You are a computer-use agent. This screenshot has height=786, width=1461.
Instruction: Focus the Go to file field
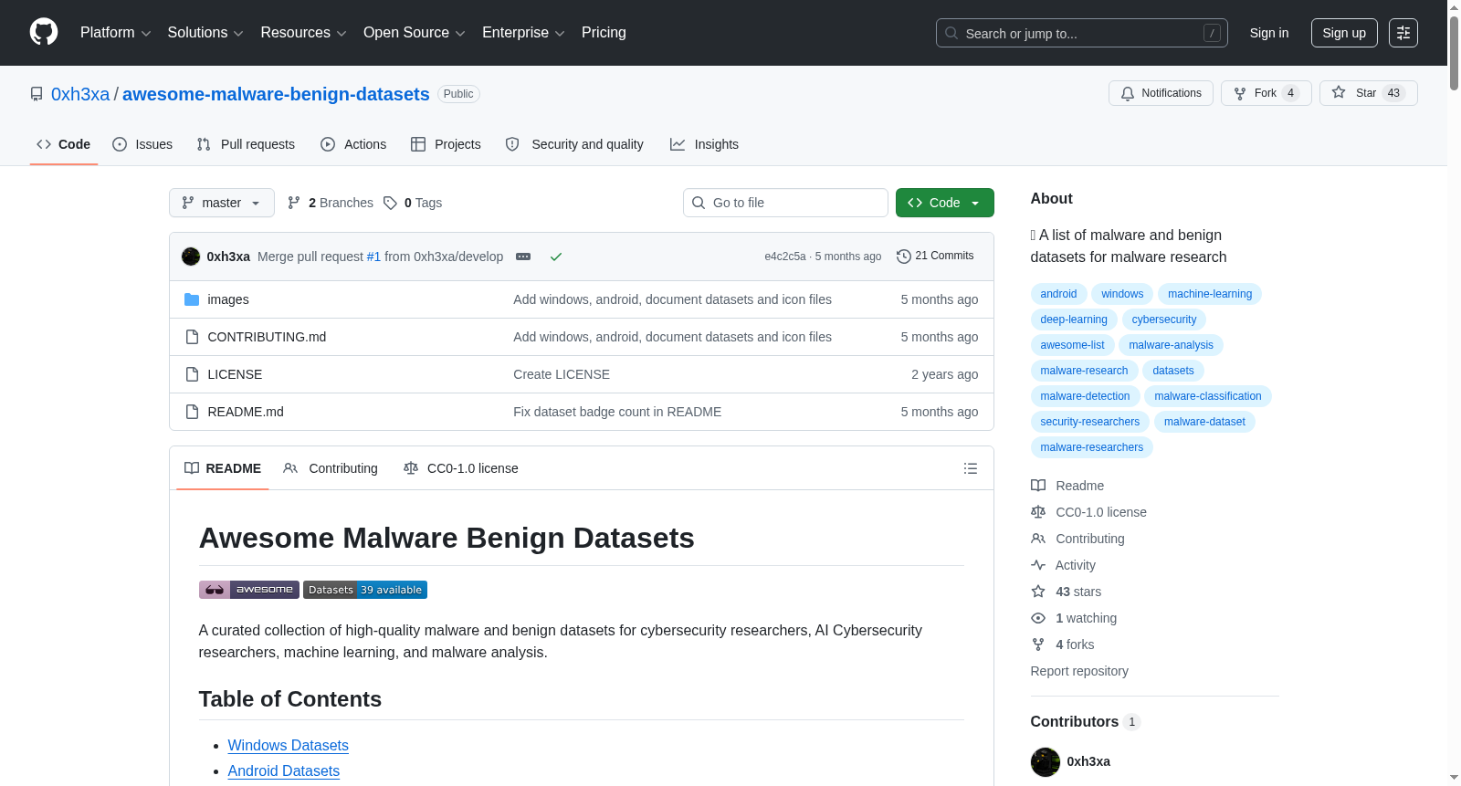[x=785, y=203]
